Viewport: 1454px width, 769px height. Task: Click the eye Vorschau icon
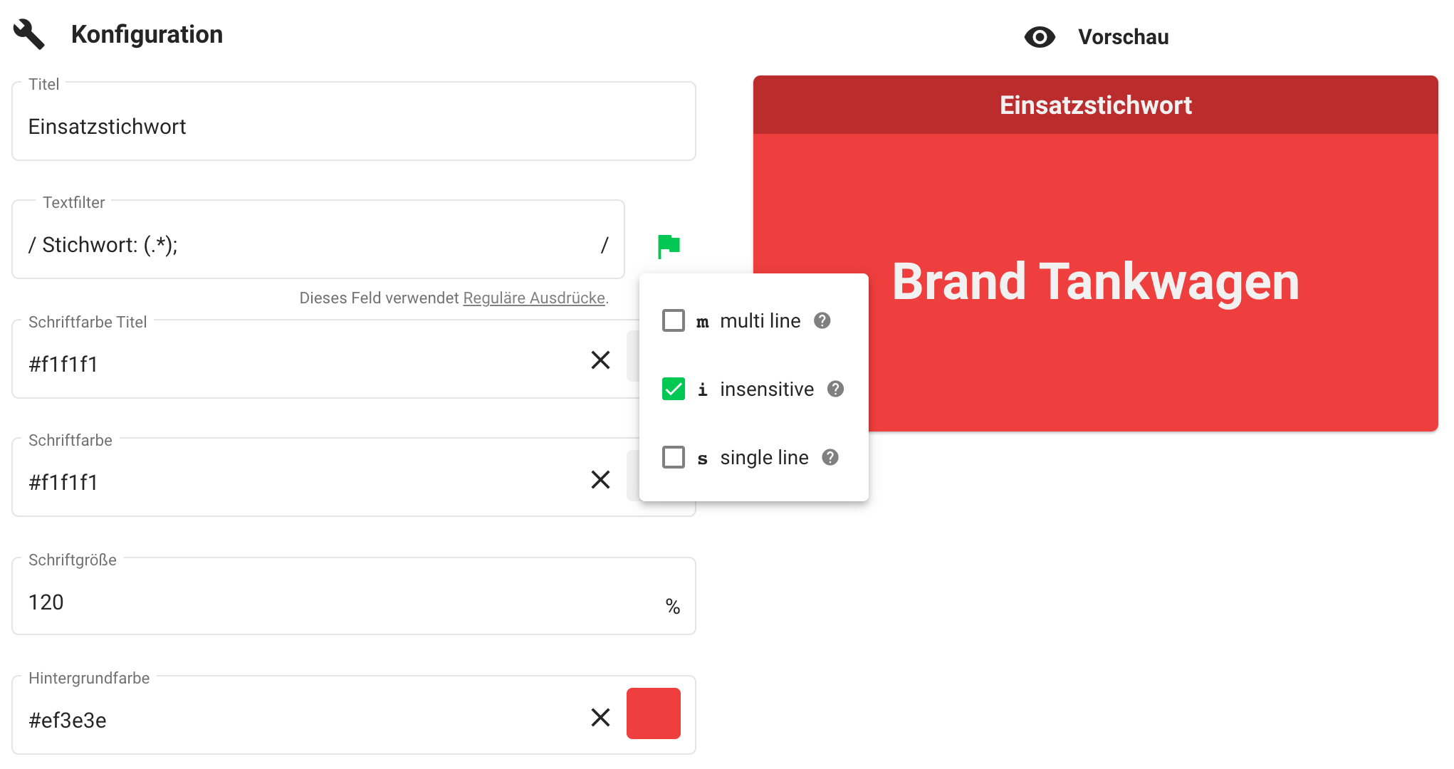[1039, 37]
